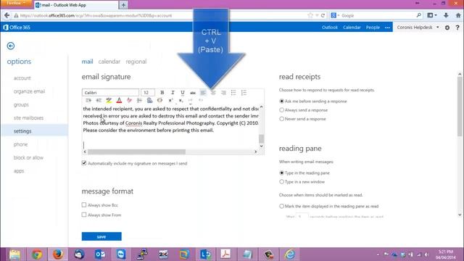Align signature text right
464x261 pixels.
(223, 93)
